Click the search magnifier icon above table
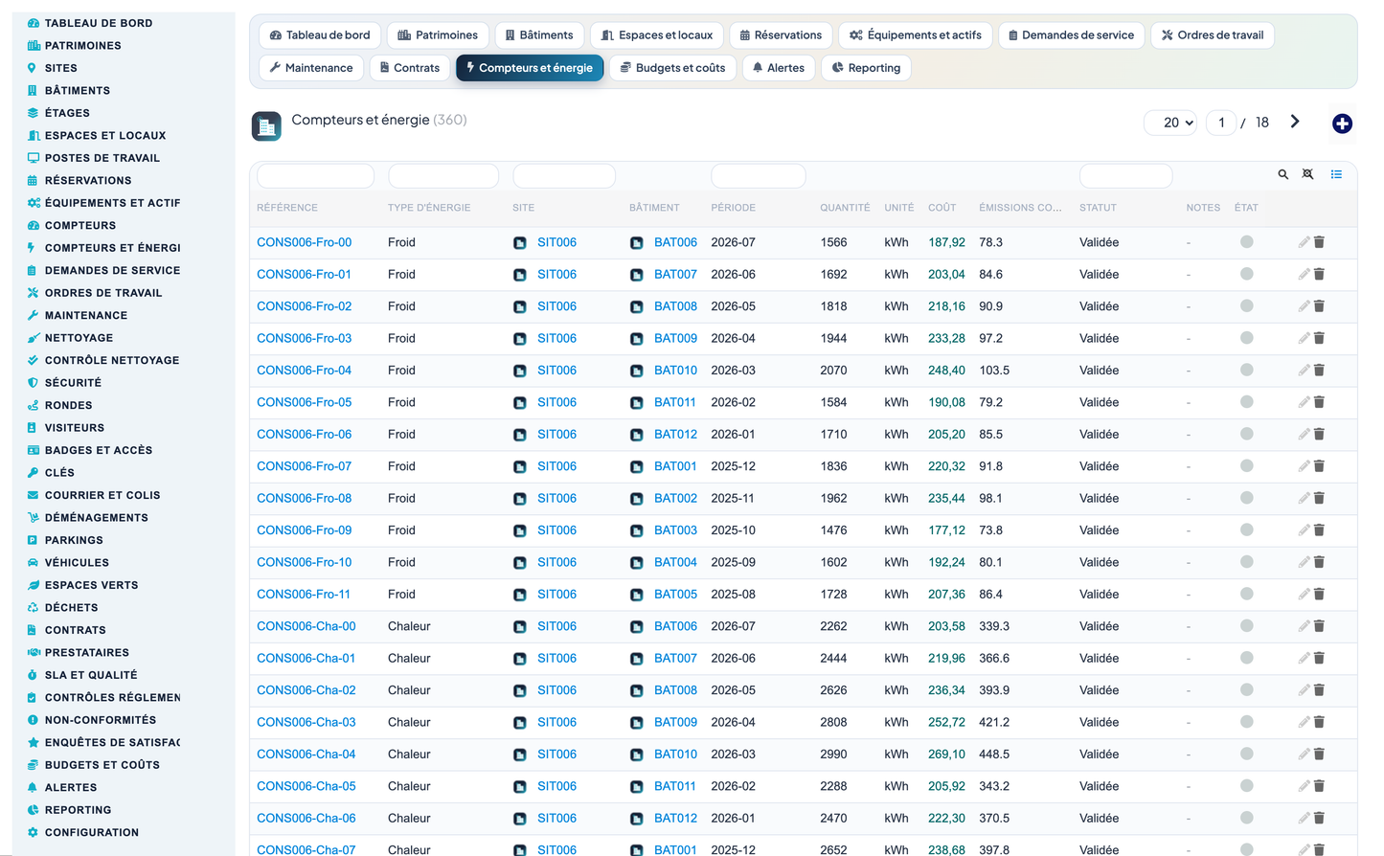Viewport: 1384px width, 856px height. (x=1282, y=174)
